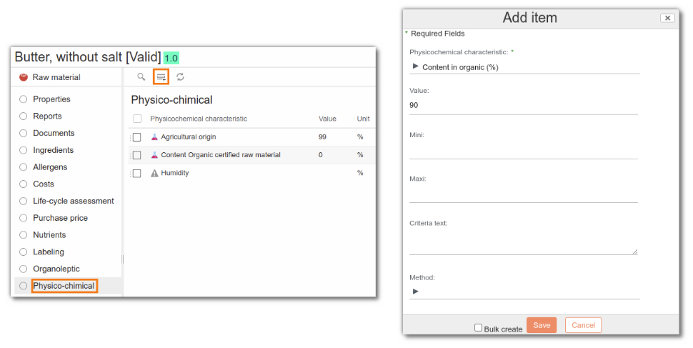Click the refresh icon in toolbar

click(x=181, y=76)
